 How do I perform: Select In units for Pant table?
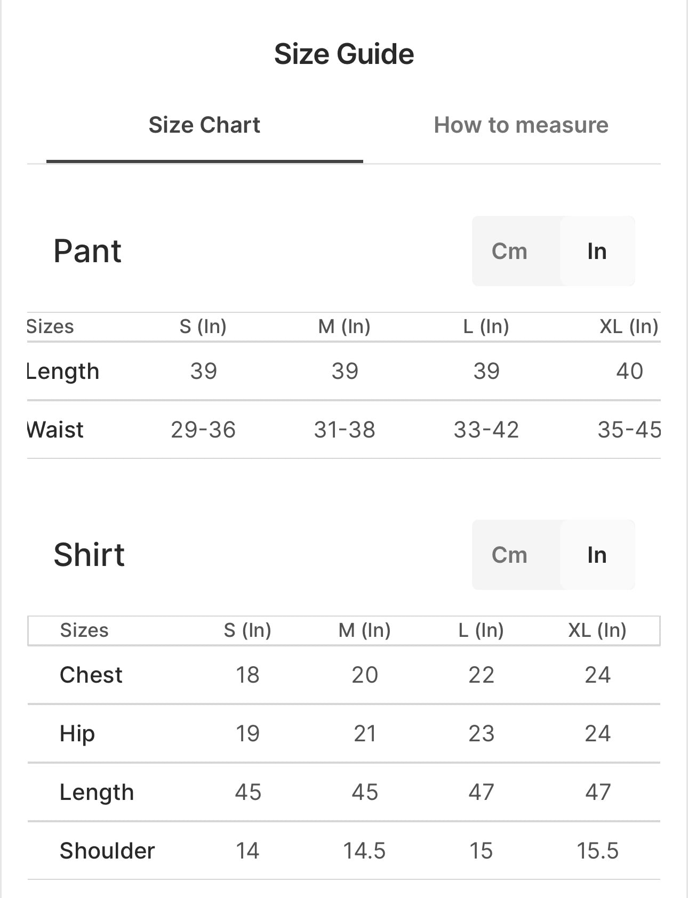click(x=597, y=251)
